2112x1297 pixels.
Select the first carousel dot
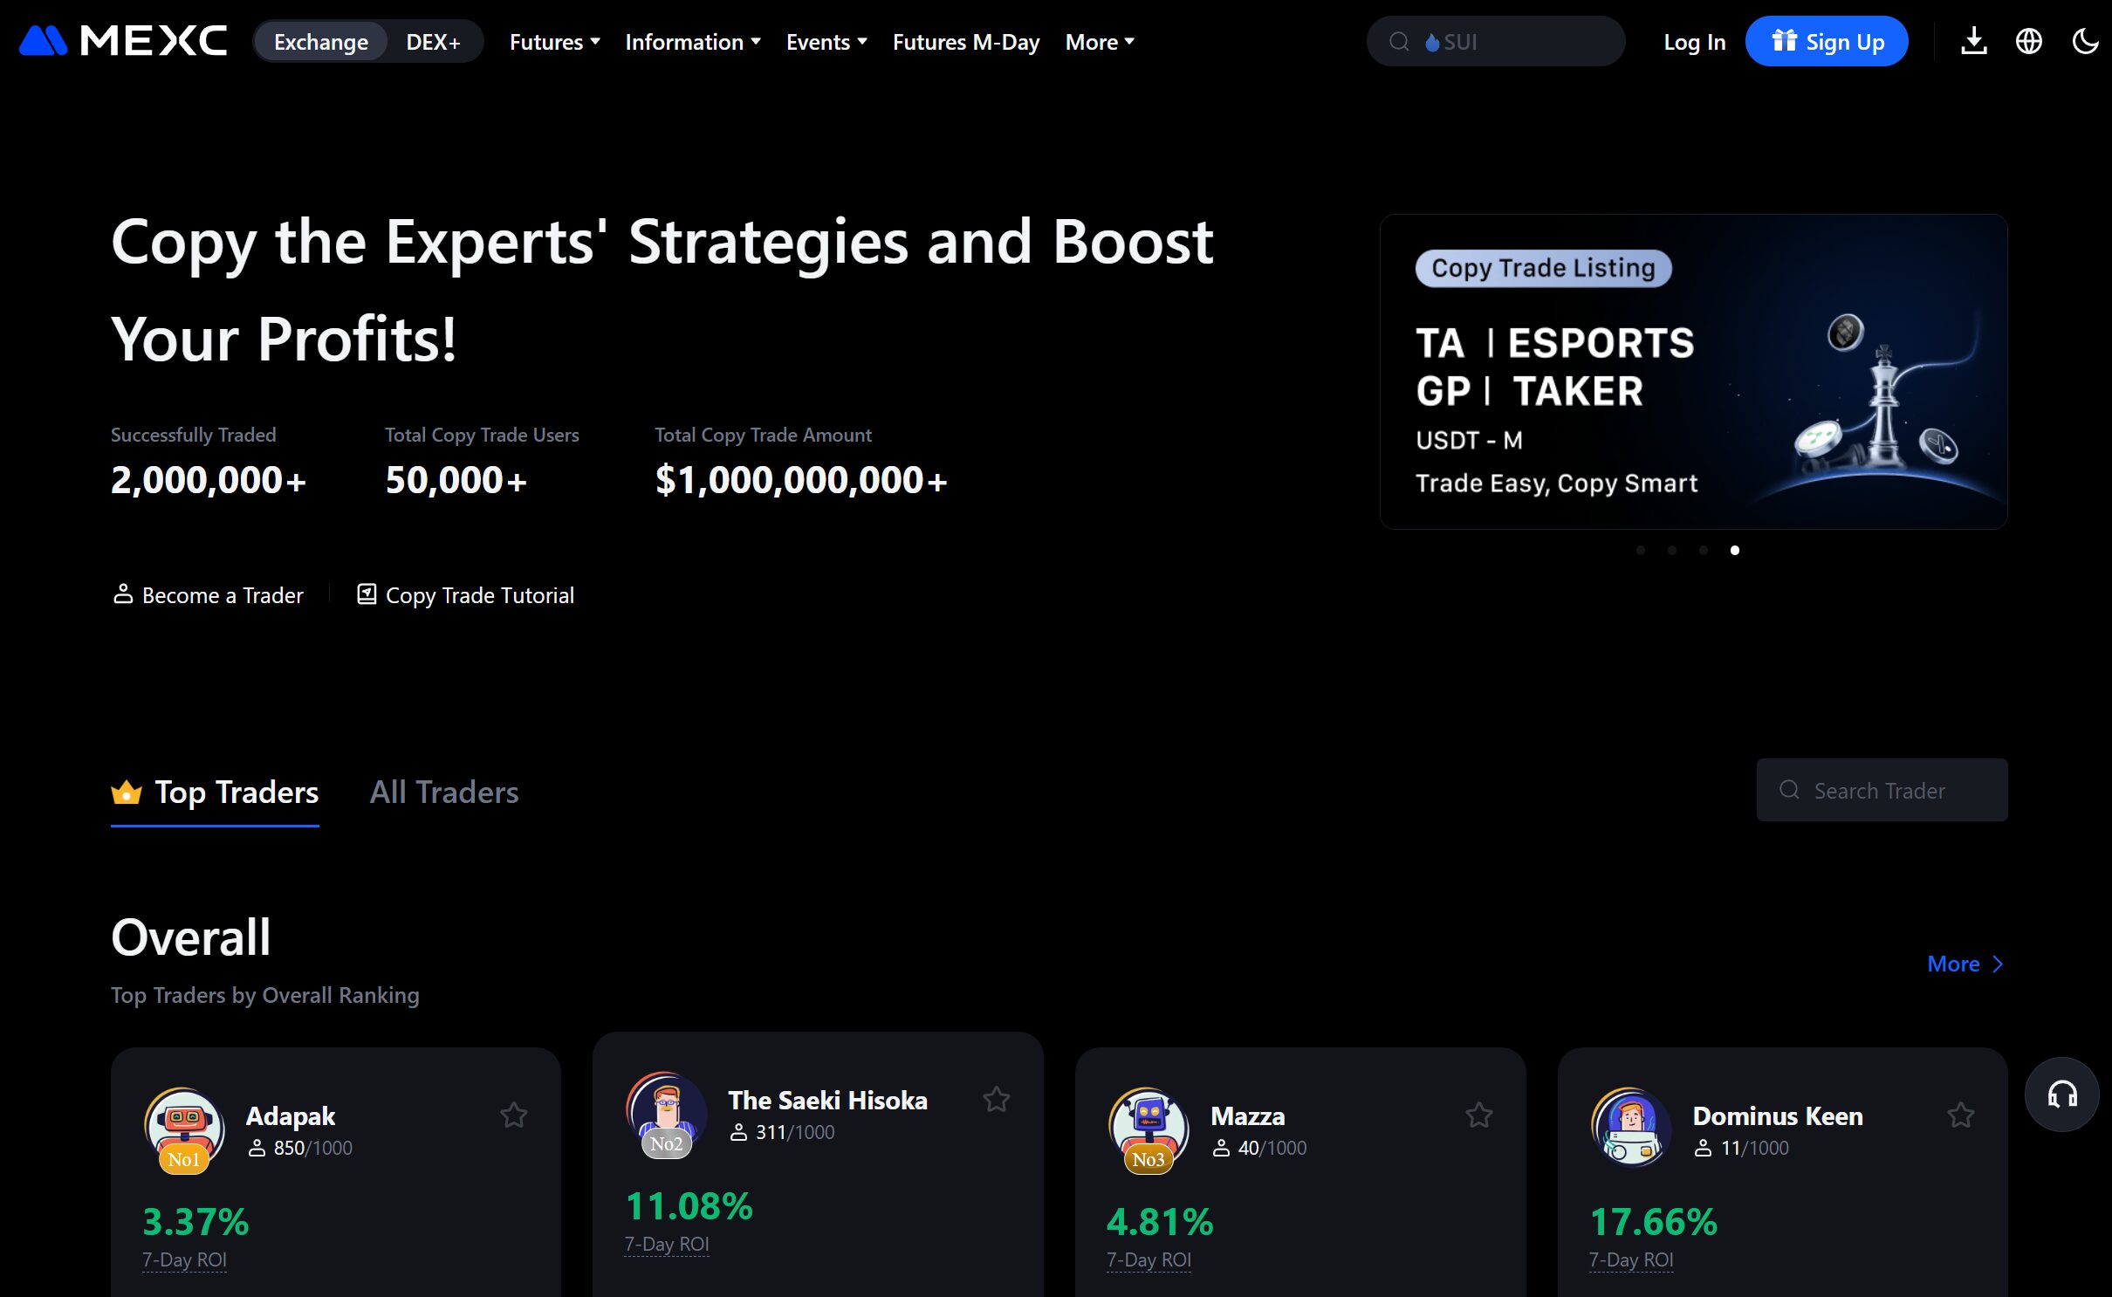click(1641, 551)
